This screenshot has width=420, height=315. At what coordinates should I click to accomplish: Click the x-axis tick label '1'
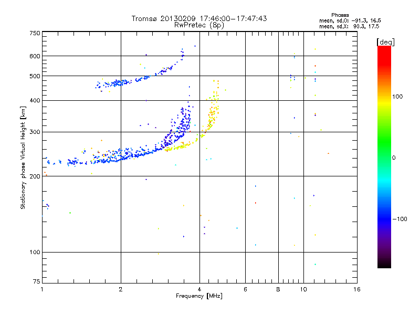[42, 289]
